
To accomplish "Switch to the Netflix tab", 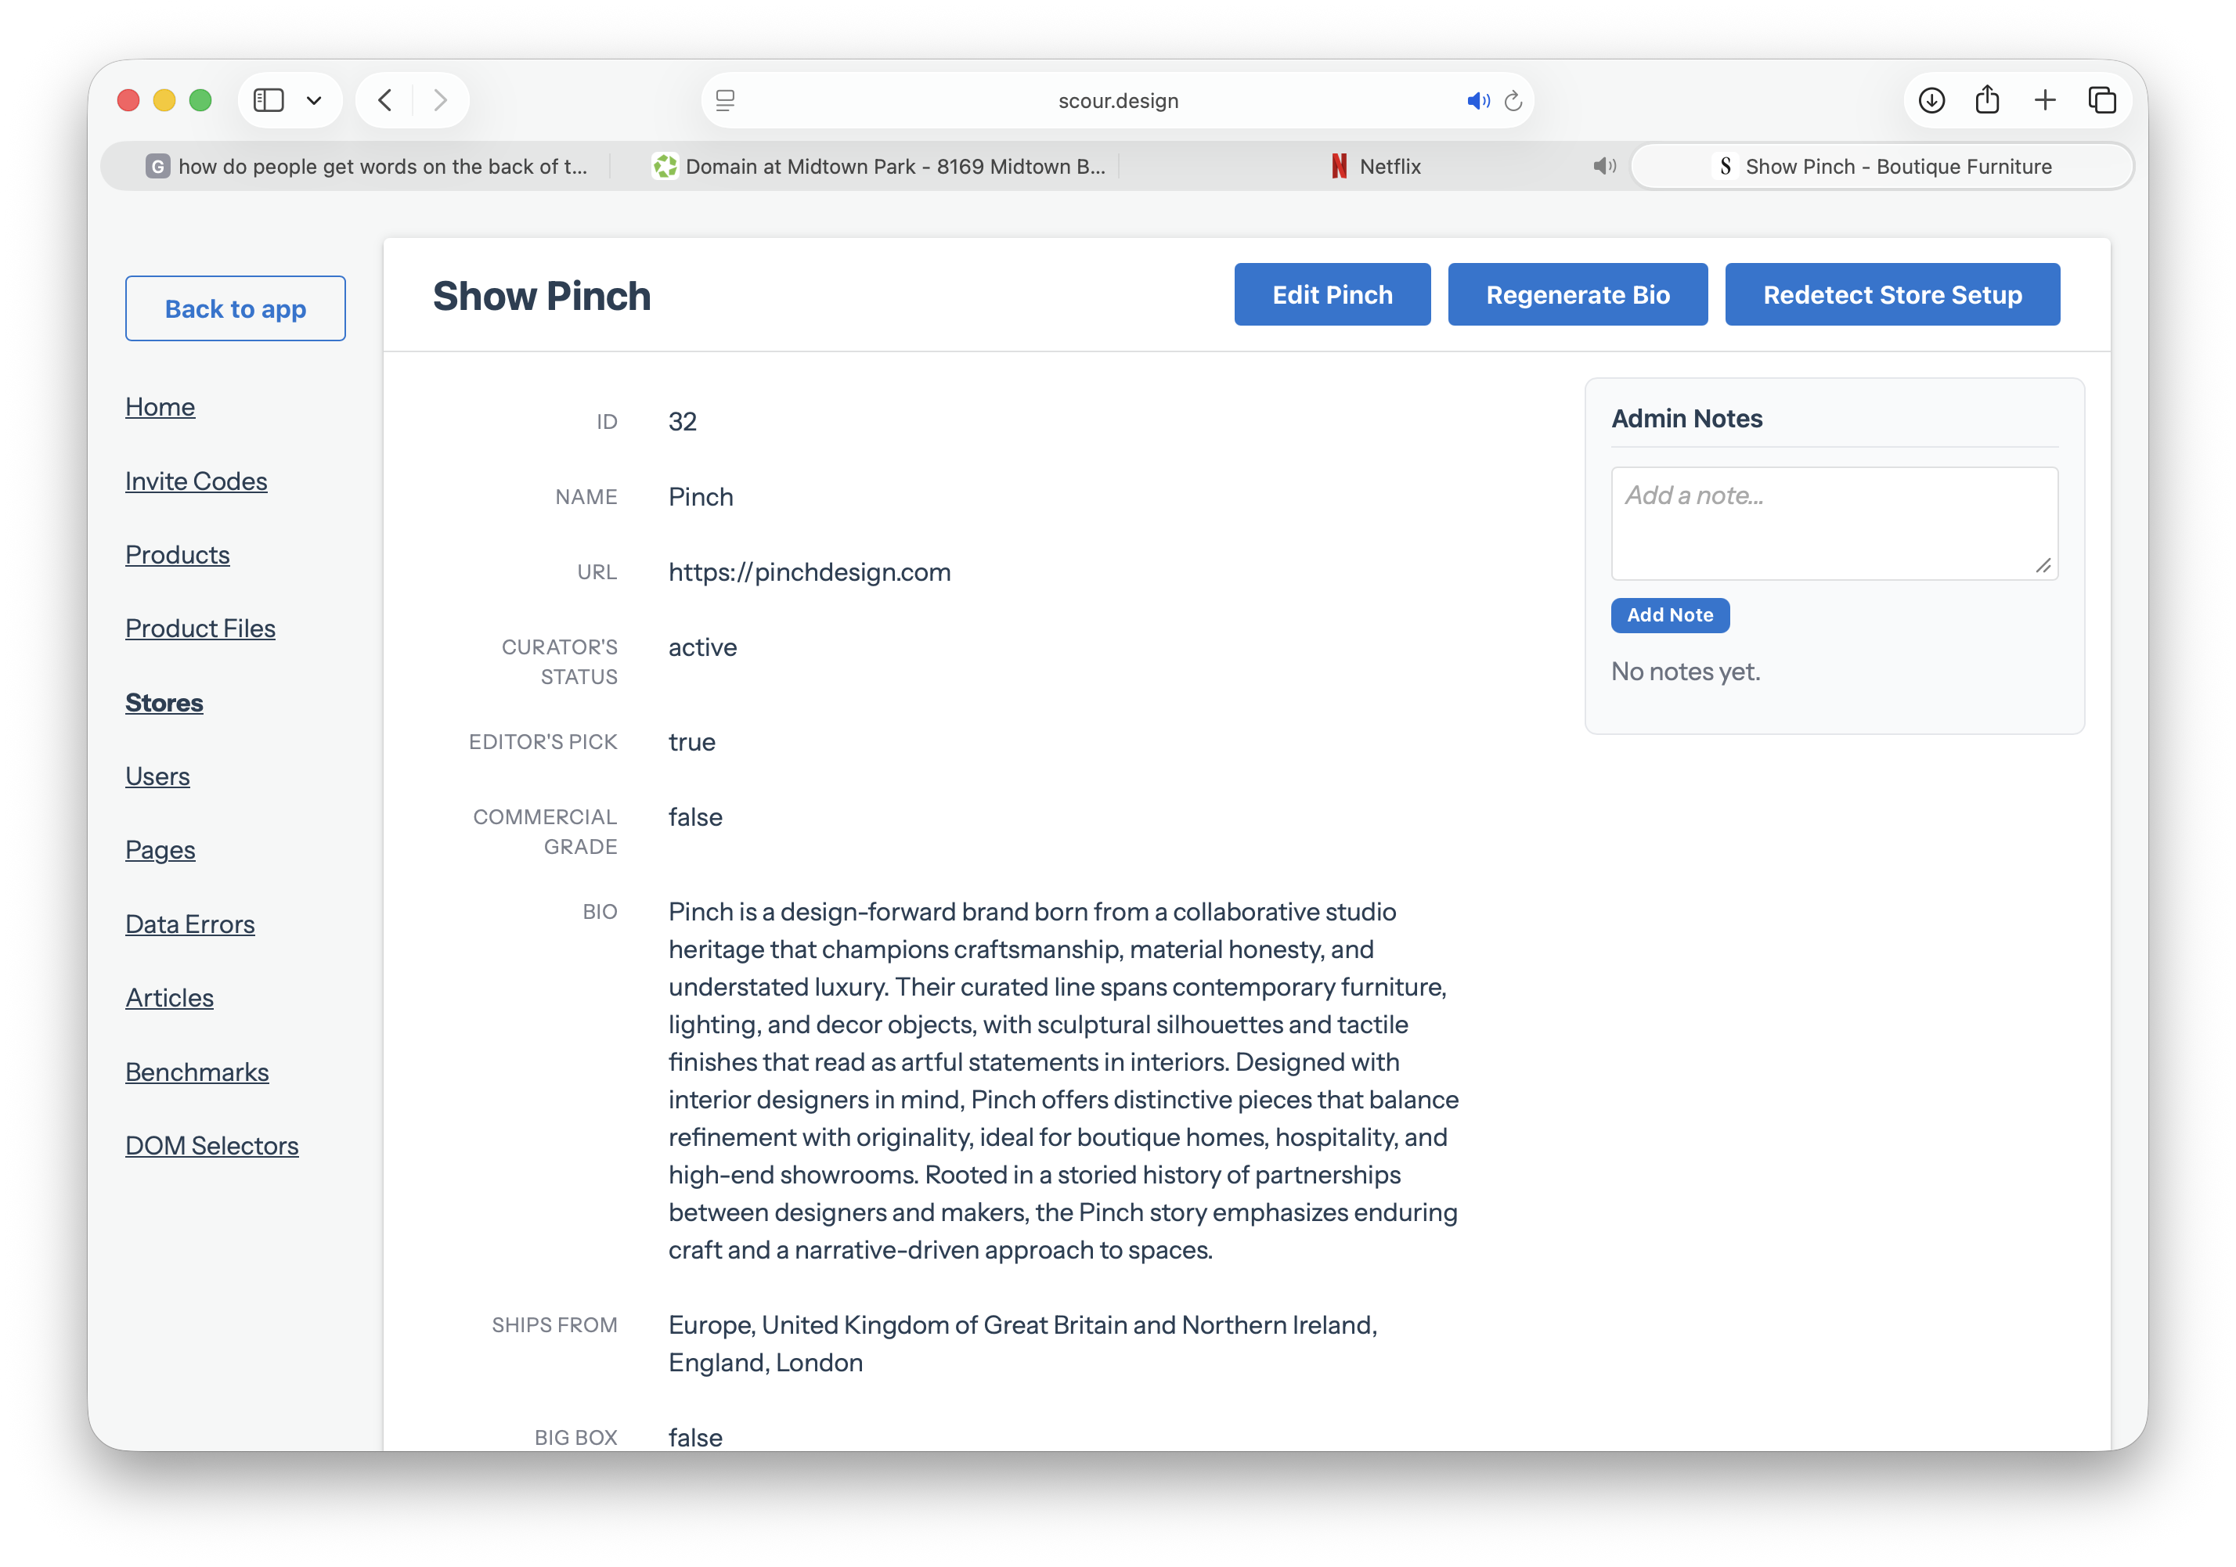I will tap(1375, 167).
